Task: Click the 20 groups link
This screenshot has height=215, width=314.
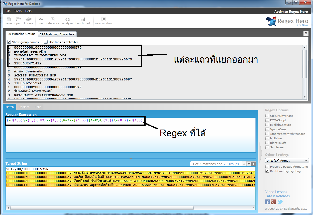Action: click(231, 164)
